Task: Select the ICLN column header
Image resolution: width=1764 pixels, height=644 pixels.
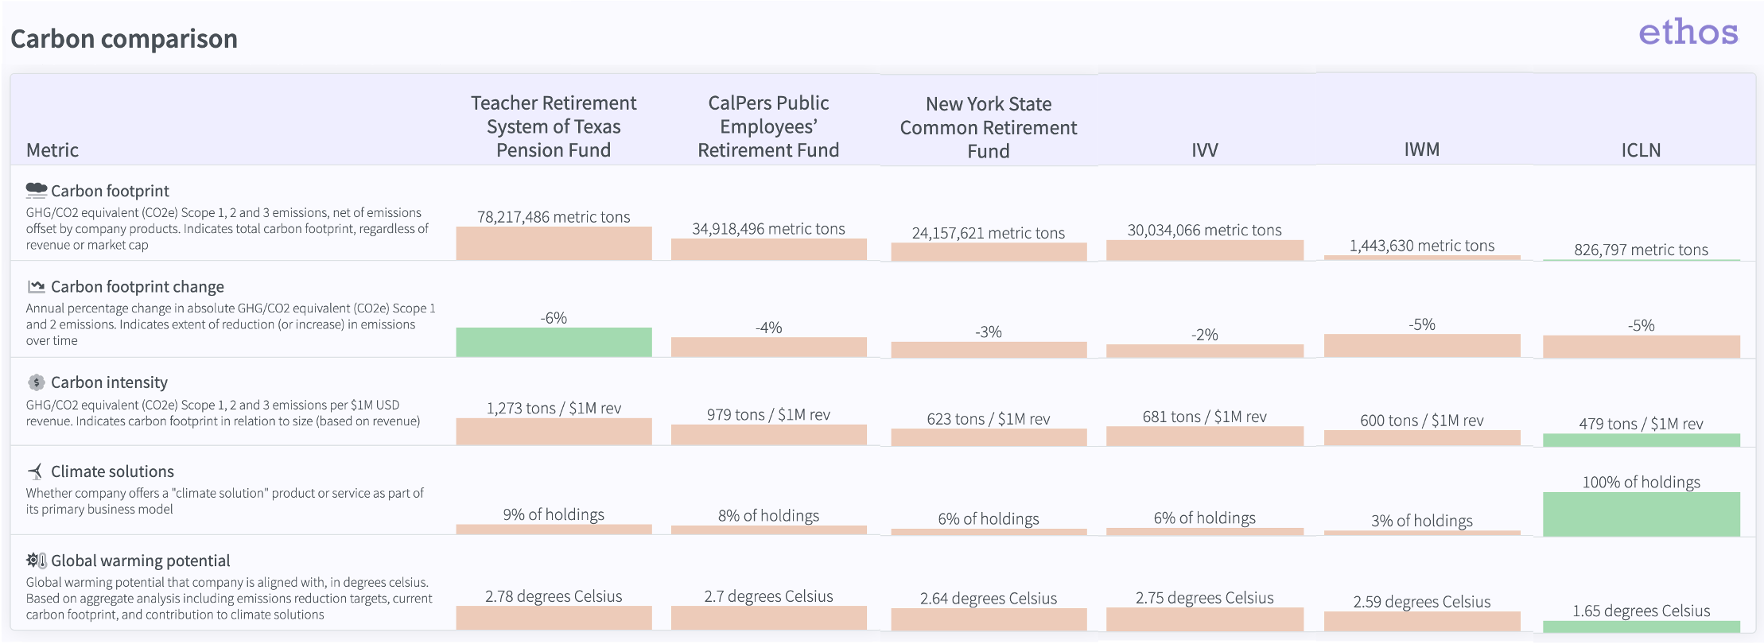Action: coord(1641,150)
